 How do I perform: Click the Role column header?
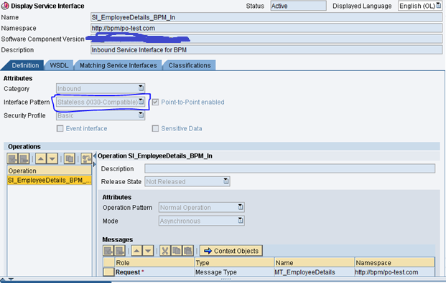coord(154,262)
